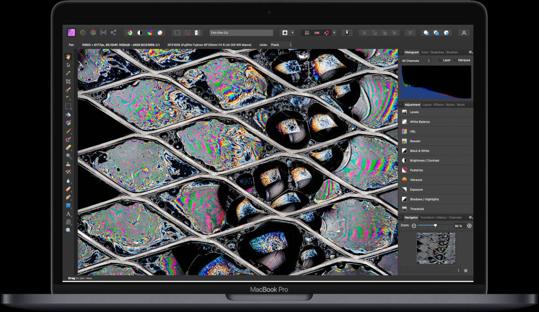539x312 pixels.
Task: Toggle the snapping magnet icon
Action: [x=327, y=32]
